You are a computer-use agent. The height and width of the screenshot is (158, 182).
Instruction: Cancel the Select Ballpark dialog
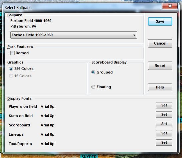coord(160,43)
